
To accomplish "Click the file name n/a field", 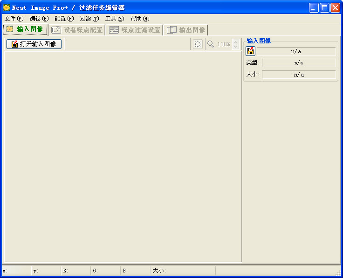I will 296,51.
